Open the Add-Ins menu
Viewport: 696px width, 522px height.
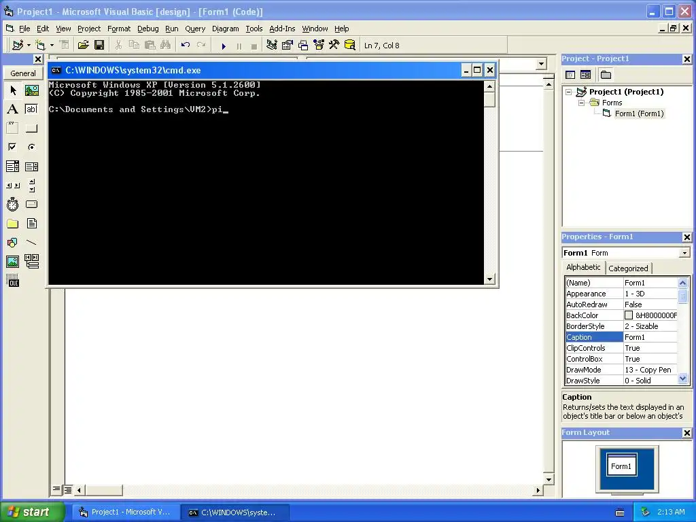point(282,29)
